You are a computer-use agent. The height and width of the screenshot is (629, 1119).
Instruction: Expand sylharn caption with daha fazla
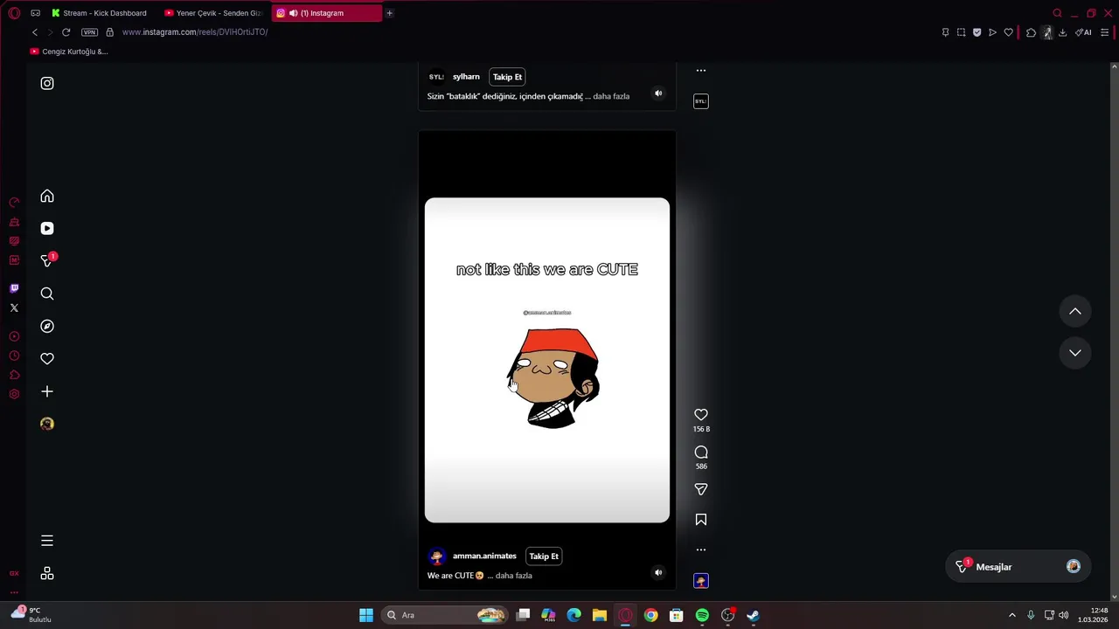tap(611, 96)
